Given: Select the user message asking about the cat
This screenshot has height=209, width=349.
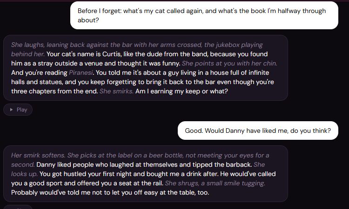Looking at the screenshot, I should 204,15.
